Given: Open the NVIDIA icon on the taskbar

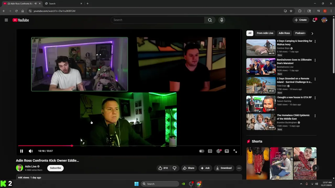Looking at the screenshot, I should coord(183,184).
